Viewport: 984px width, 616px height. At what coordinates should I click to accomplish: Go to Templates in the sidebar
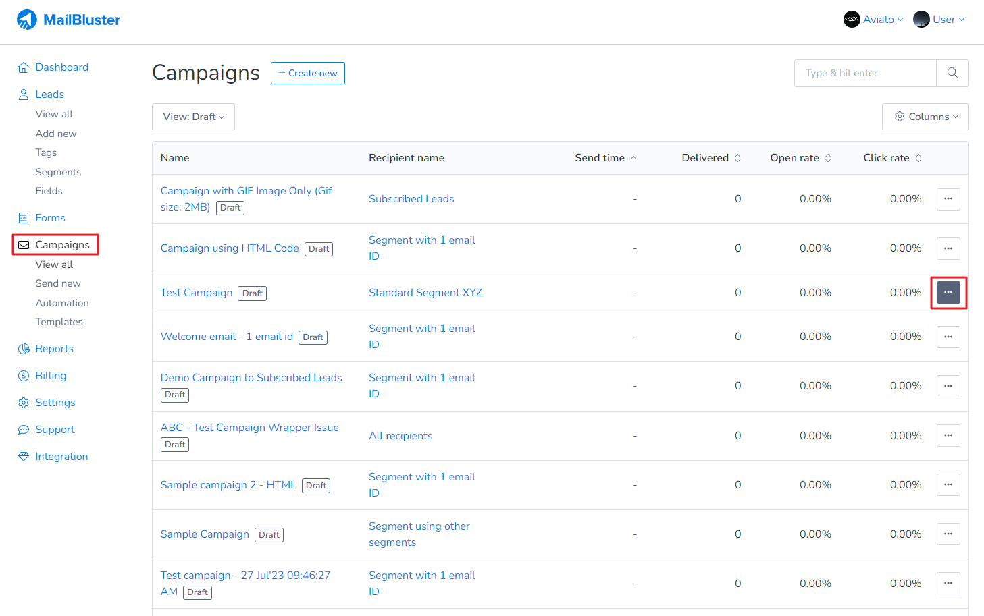point(59,322)
